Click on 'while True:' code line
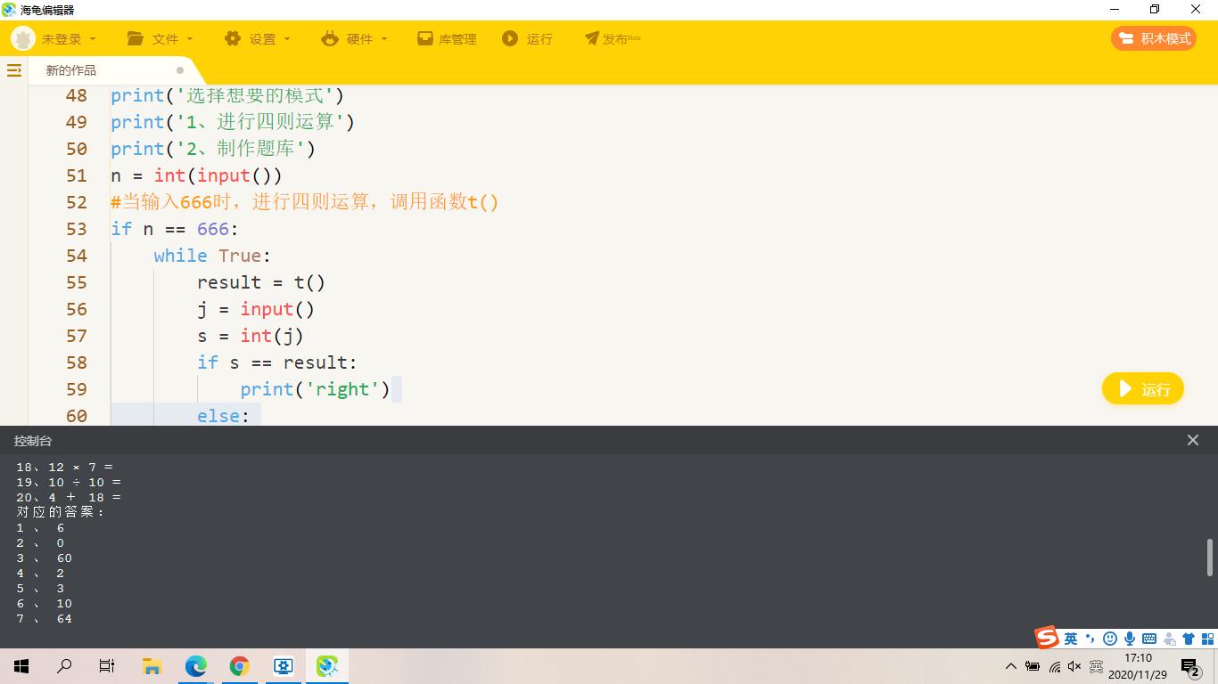This screenshot has width=1218, height=684. (x=212, y=256)
